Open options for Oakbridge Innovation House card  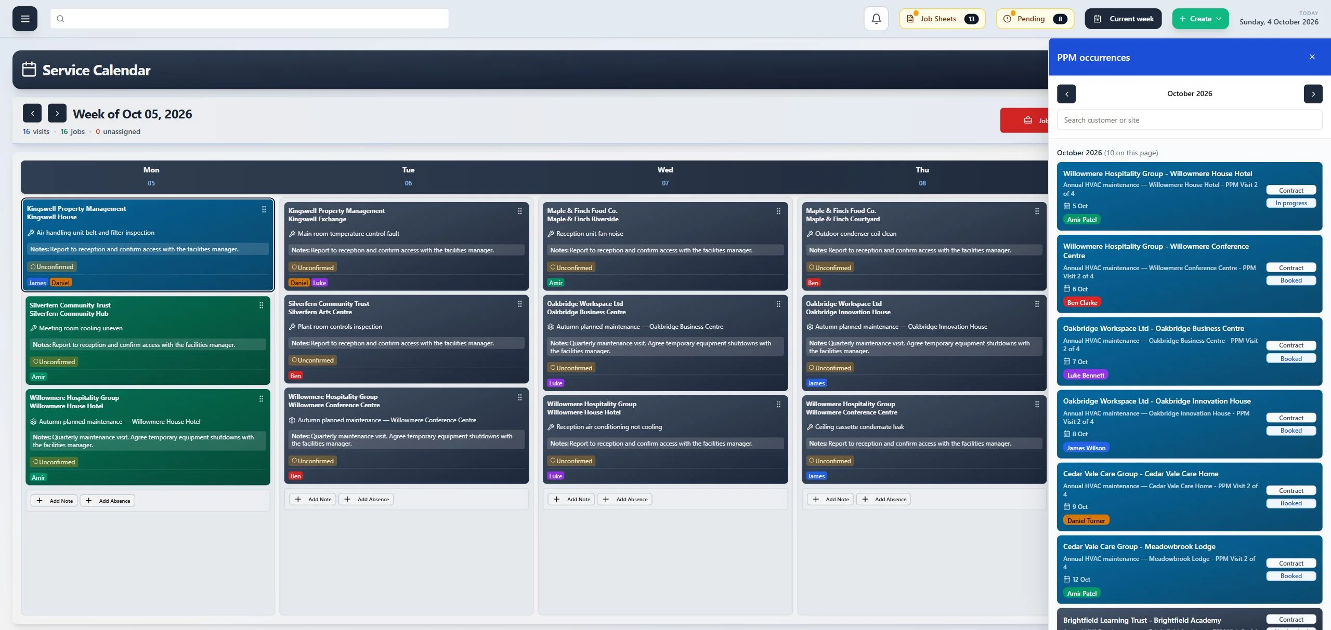click(x=1037, y=304)
